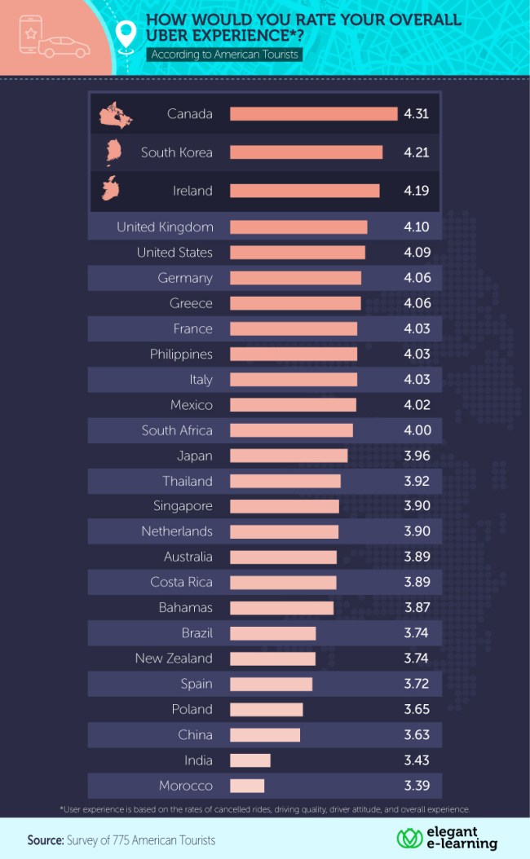Click the phone and car illustration

(x=54, y=36)
